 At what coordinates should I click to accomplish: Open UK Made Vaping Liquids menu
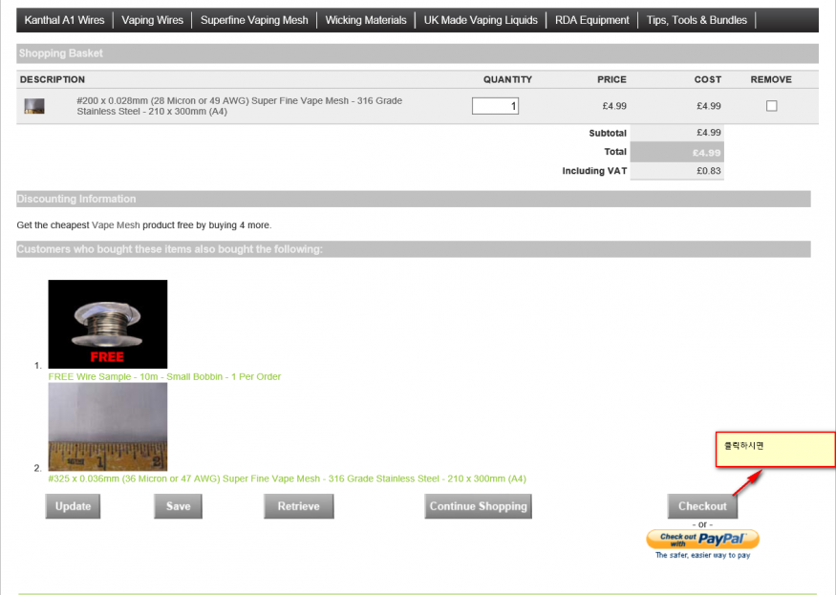tap(481, 20)
